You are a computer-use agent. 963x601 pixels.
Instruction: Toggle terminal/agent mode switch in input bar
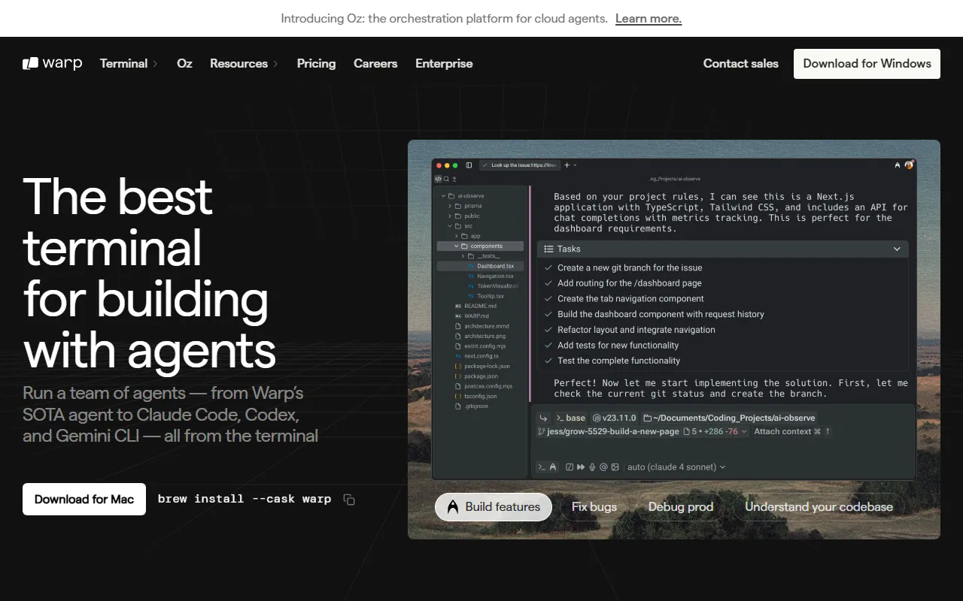pos(546,467)
